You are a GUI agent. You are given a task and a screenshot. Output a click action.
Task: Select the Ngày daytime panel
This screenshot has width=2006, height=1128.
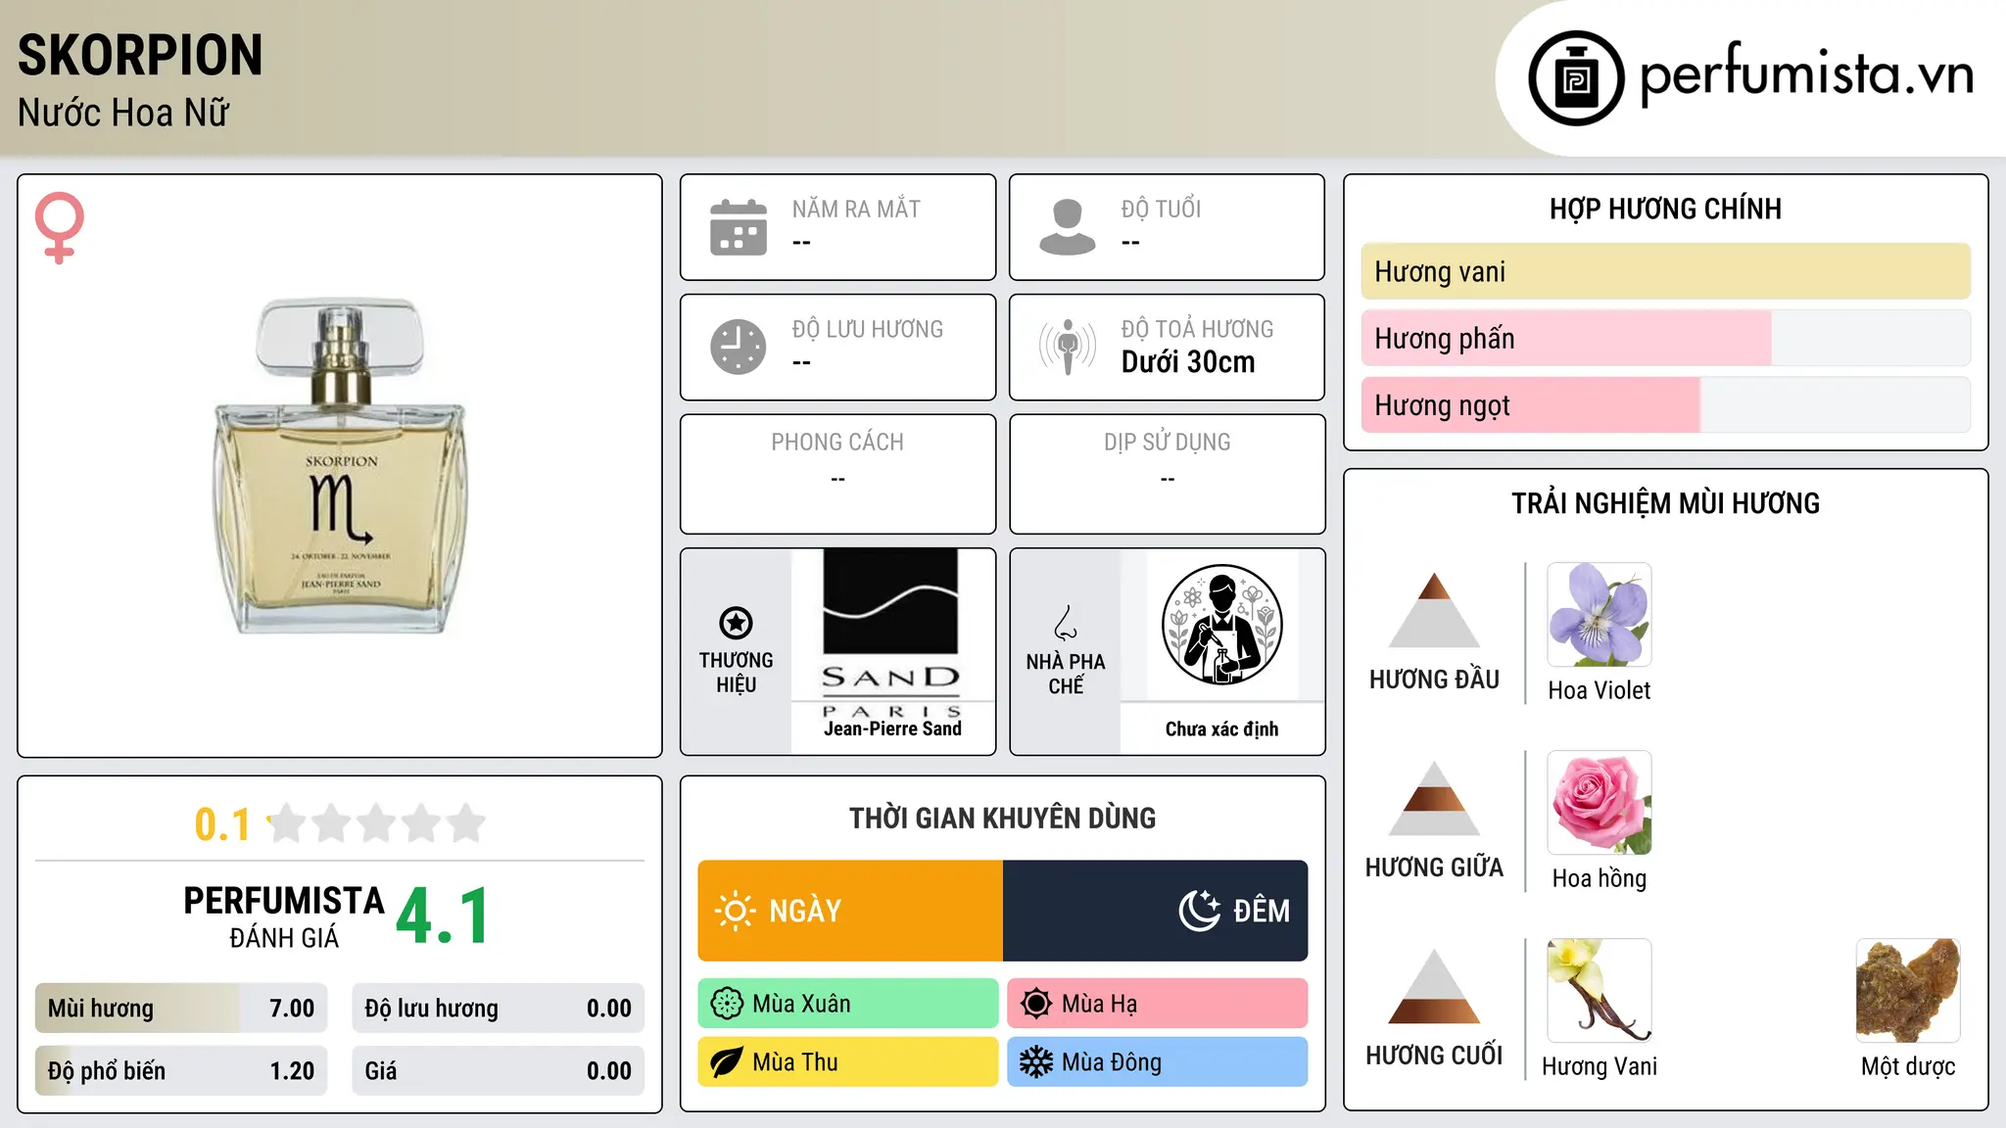(x=850, y=911)
